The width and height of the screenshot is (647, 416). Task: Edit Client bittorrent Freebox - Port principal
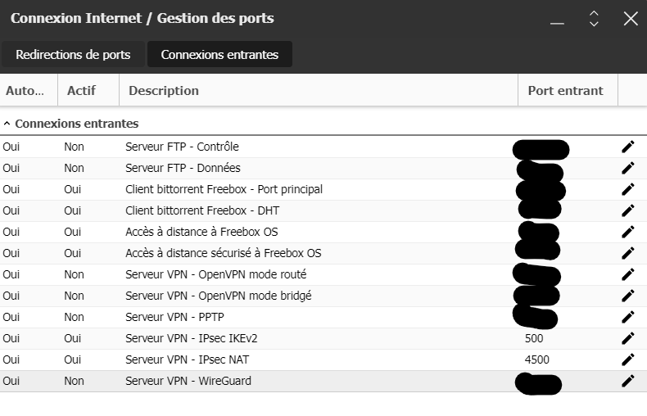pyautogui.click(x=627, y=189)
